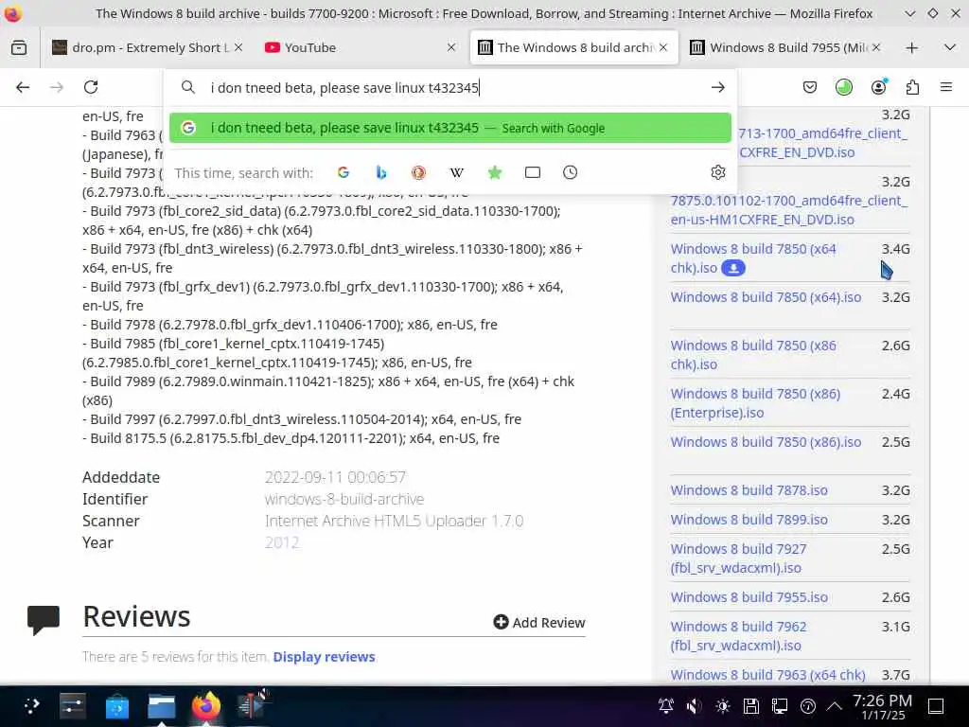
Task: Click Display reviews link
Action: 324,657
